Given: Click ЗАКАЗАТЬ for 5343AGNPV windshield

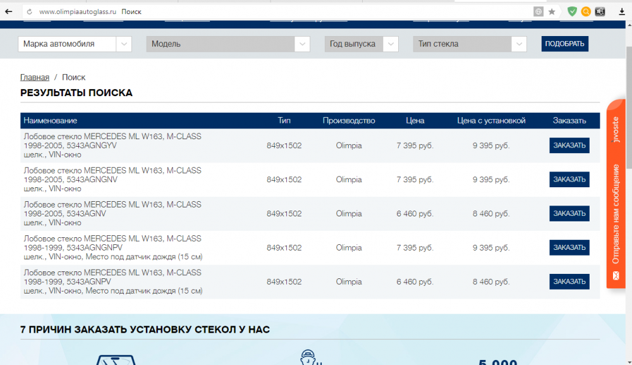Looking at the screenshot, I should pyautogui.click(x=569, y=282).
